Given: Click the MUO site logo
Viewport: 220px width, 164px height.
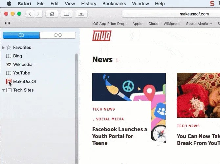Looking at the screenshot, I should pos(102,36).
